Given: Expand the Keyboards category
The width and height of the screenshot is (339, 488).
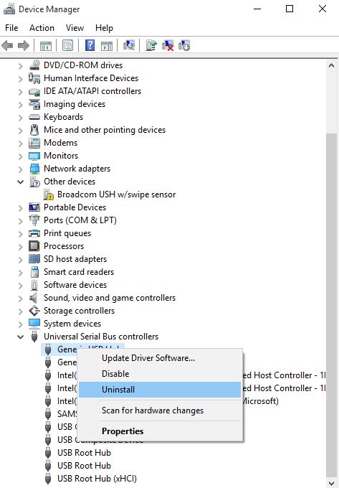Looking at the screenshot, I should (x=21, y=117).
